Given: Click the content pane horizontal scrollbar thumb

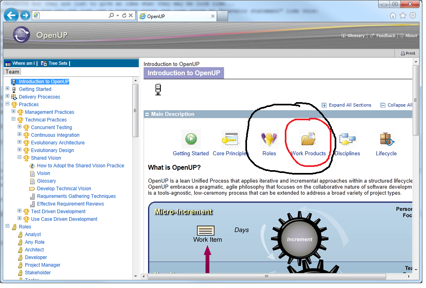Looking at the screenshot, I should tap(267, 276).
